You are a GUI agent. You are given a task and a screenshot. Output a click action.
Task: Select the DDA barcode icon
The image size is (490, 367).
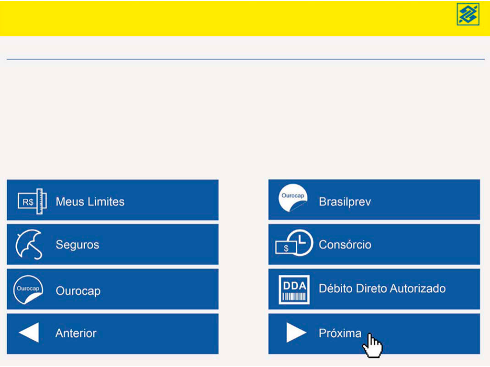point(294,289)
